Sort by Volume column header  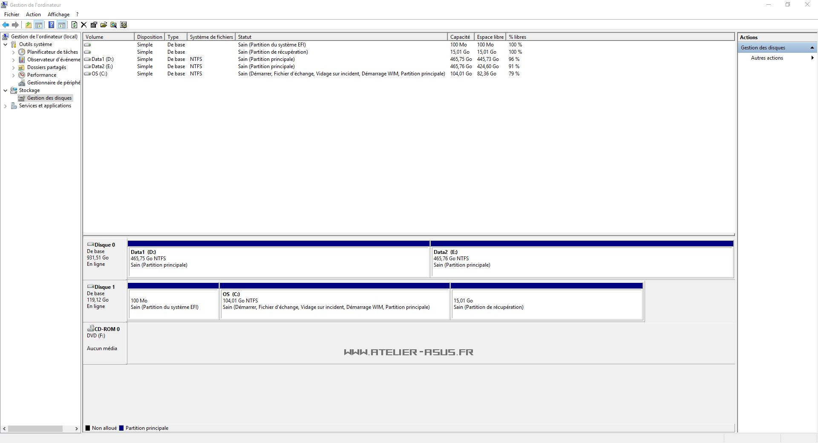click(109, 37)
